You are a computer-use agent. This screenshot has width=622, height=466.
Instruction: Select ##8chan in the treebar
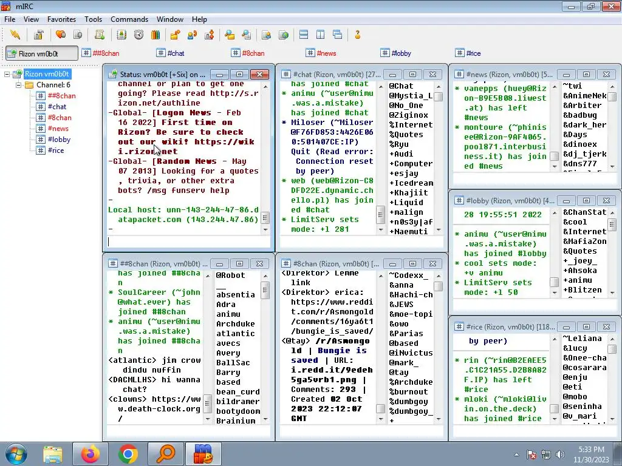[61, 95]
